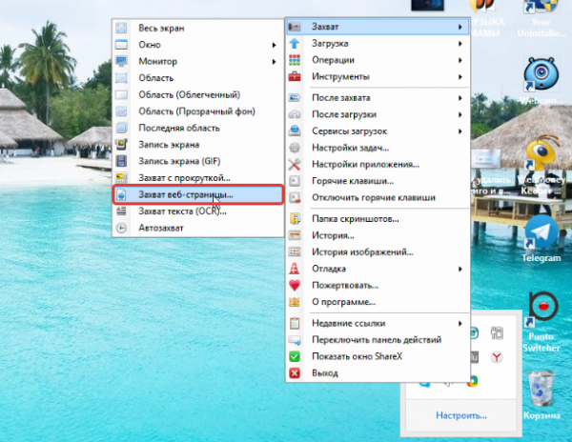
Task: Click the monitor icon beside Монитор
Action: click(121, 61)
